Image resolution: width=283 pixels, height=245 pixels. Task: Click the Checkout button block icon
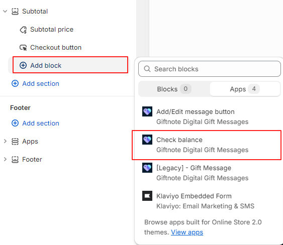23,48
